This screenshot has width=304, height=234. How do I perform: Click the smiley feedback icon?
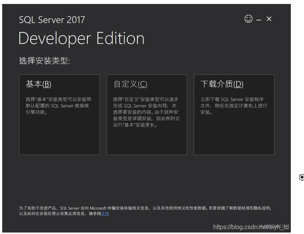tap(248, 19)
